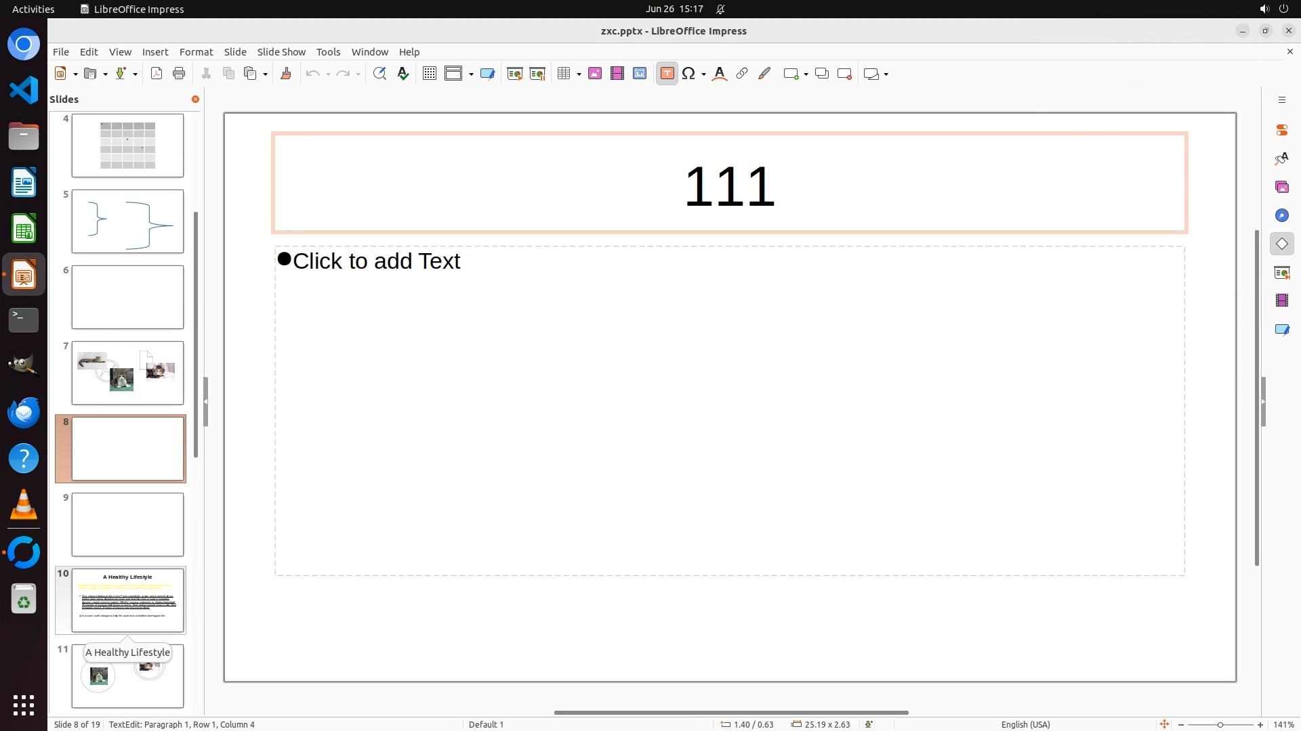The image size is (1301, 731).
Task: Toggle Display Grid button
Action: 429,74
